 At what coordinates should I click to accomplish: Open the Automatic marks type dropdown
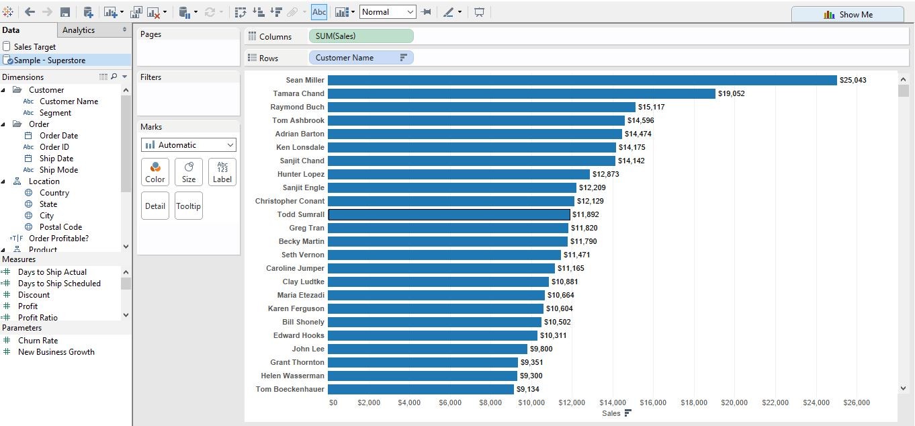click(188, 144)
